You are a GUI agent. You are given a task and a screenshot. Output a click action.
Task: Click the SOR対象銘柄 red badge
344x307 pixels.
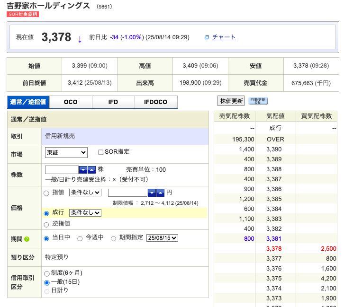pyautogui.click(x=23, y=14)
